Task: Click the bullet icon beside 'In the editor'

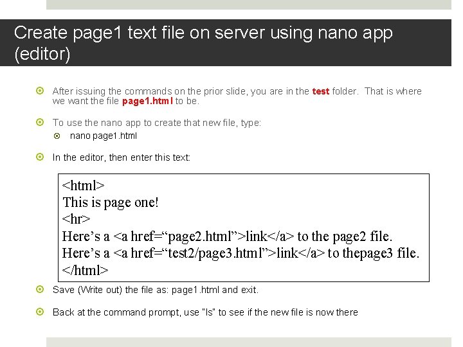Action: click(40, 157)
